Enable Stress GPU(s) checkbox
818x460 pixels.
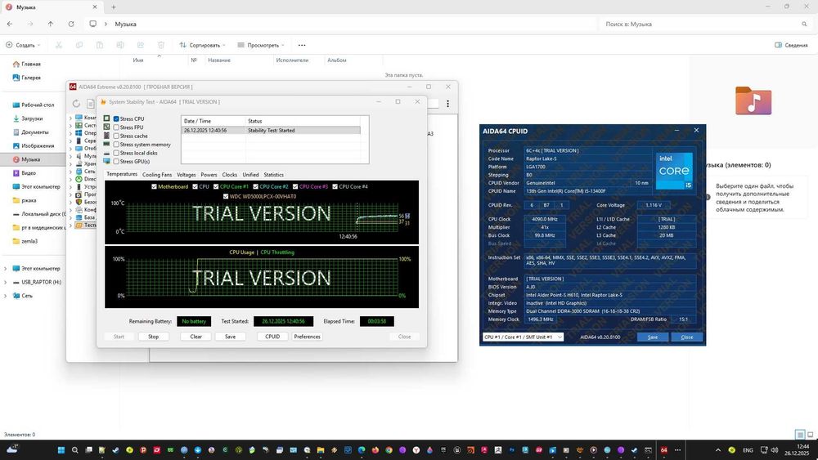[116, 162]
